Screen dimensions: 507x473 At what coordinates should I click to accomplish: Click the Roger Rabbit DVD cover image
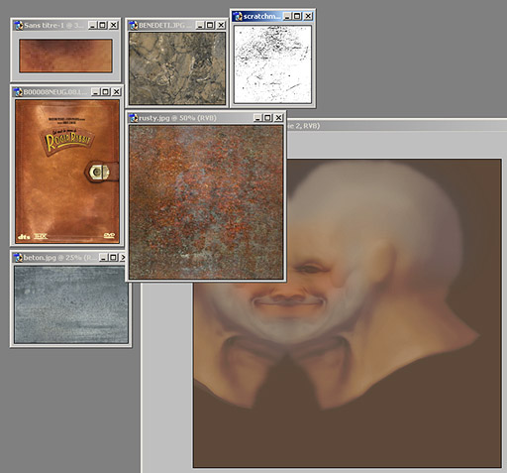[67, 172]
